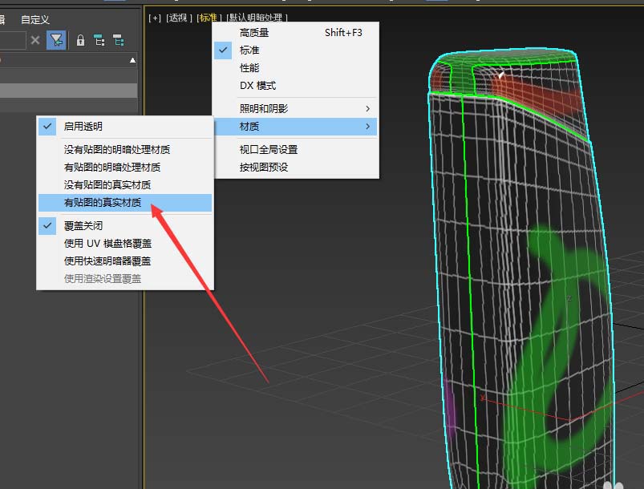
Task: Choose 使用 UV 棋盘格覆盖
Action: 125,244
